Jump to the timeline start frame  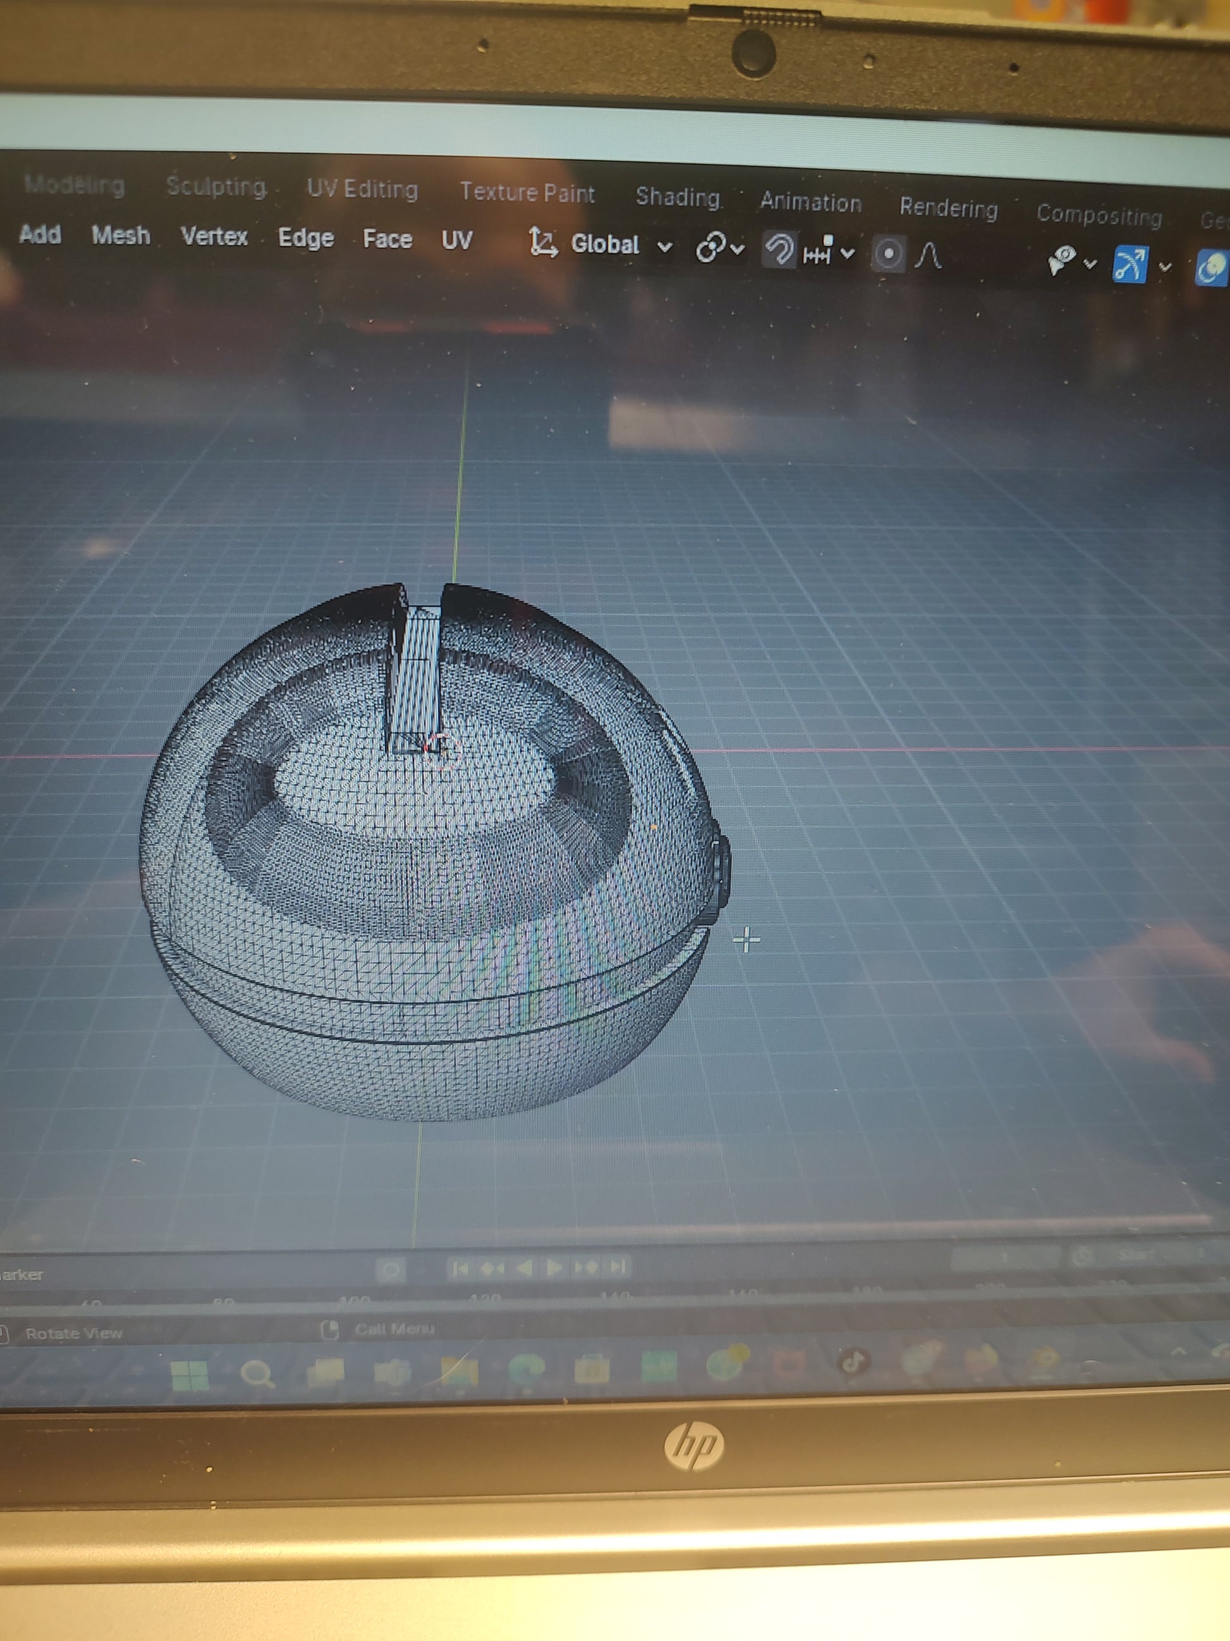point(460,1268)
